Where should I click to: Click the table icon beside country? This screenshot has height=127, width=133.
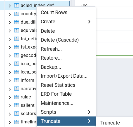(16, 14)
